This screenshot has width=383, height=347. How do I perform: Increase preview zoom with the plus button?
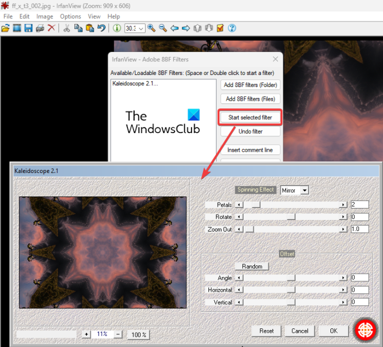pos(86,334)
